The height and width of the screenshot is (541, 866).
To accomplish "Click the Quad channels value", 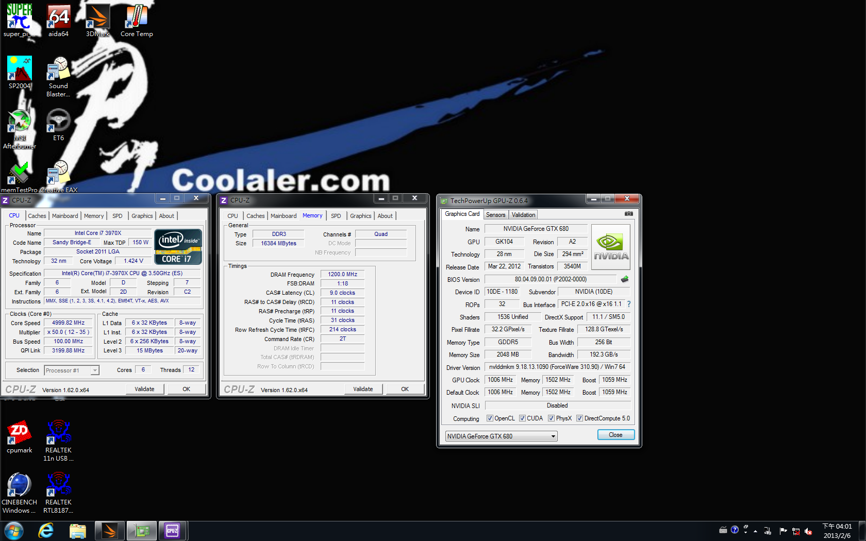I will click(381, 234).
